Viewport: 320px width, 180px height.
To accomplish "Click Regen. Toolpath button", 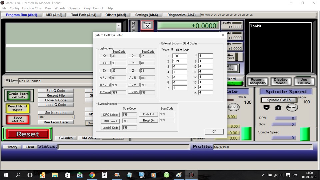I will [258, 81].
